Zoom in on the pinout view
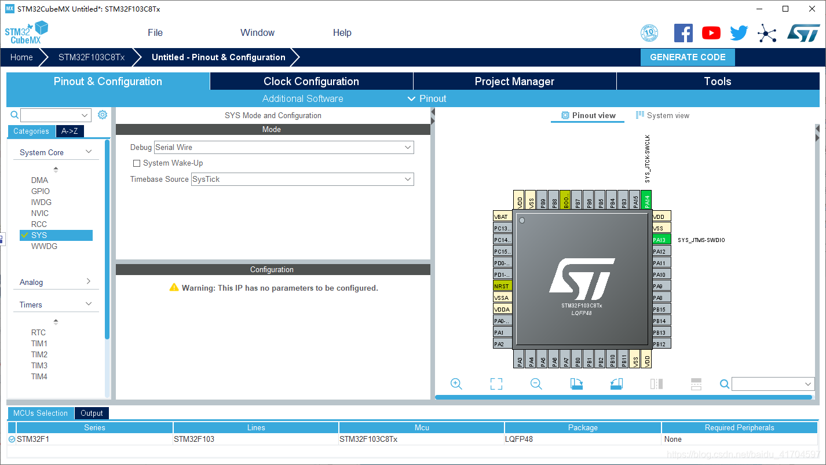Image resolution: width=826 pixels, height=465 pixels. pyautogui.click(x=456, y=383)
